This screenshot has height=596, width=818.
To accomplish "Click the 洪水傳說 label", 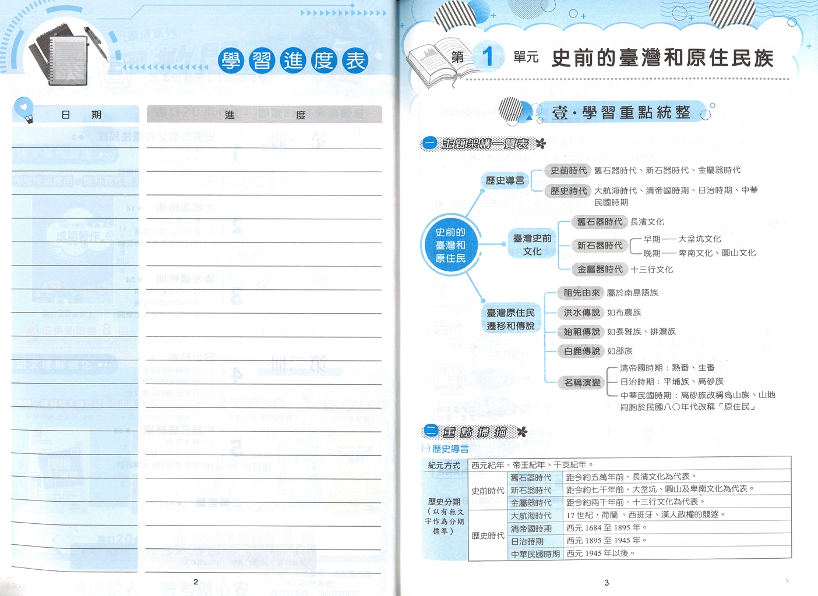I will 581,313.
